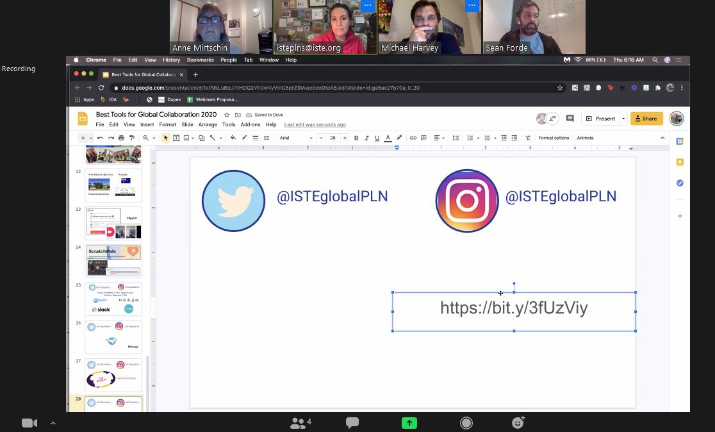Screen dimensions: 715x432
Task: Bookmark this page with Chrome star
Action: 560,88
